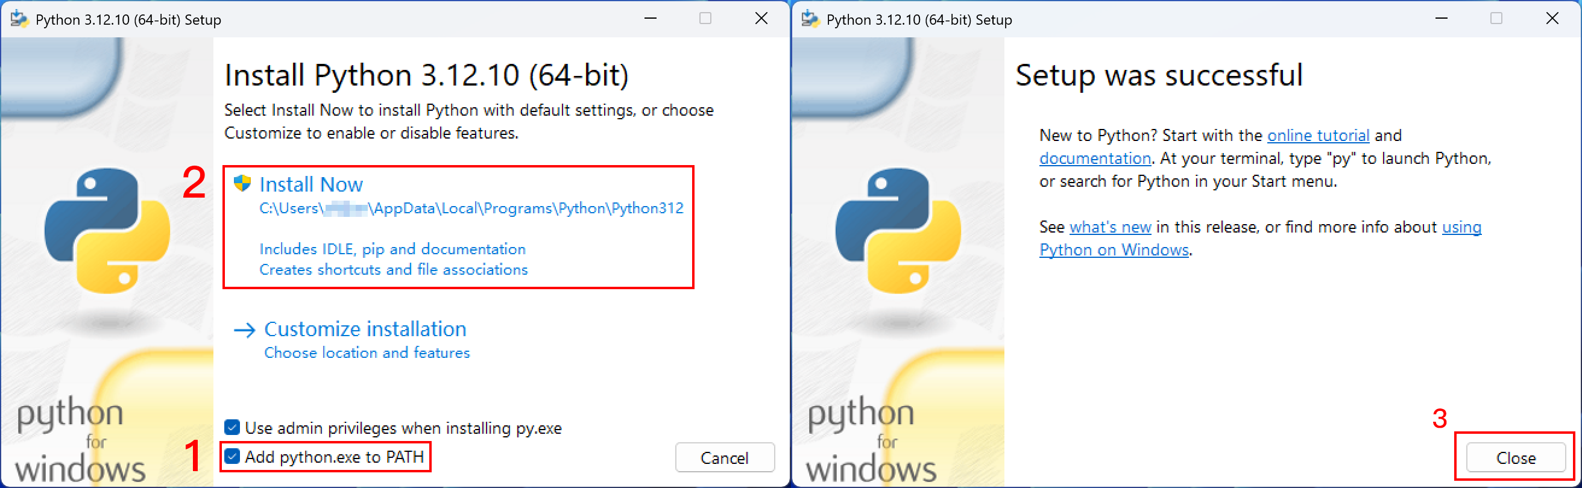The width and height of the screenshot is (1582, 488).
Task: Minimize the left Python Setup window
Action: coord(651,19)
